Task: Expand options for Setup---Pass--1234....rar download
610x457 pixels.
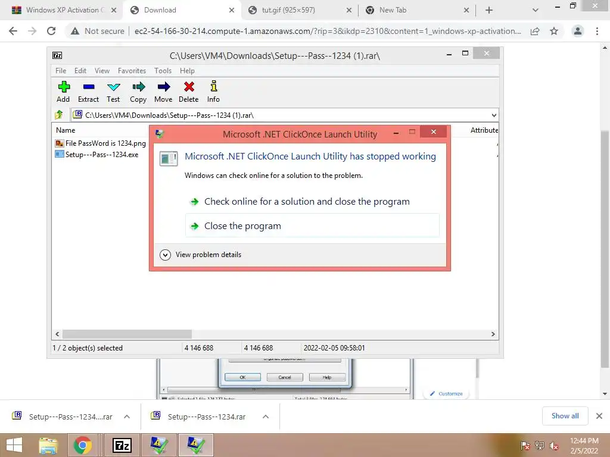Action: [127, 417]
